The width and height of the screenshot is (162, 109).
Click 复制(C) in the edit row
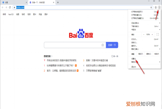(x=149, y=54)
